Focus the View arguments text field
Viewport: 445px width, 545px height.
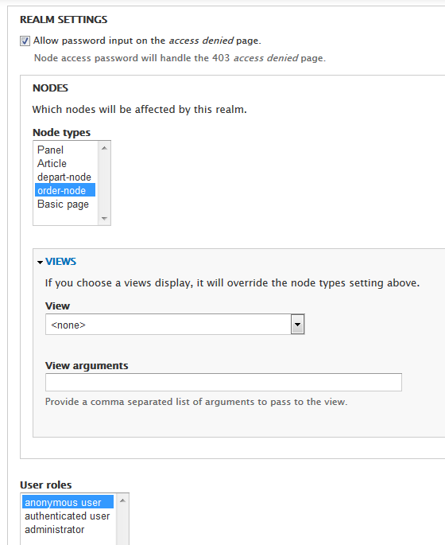tap(223, 383)
